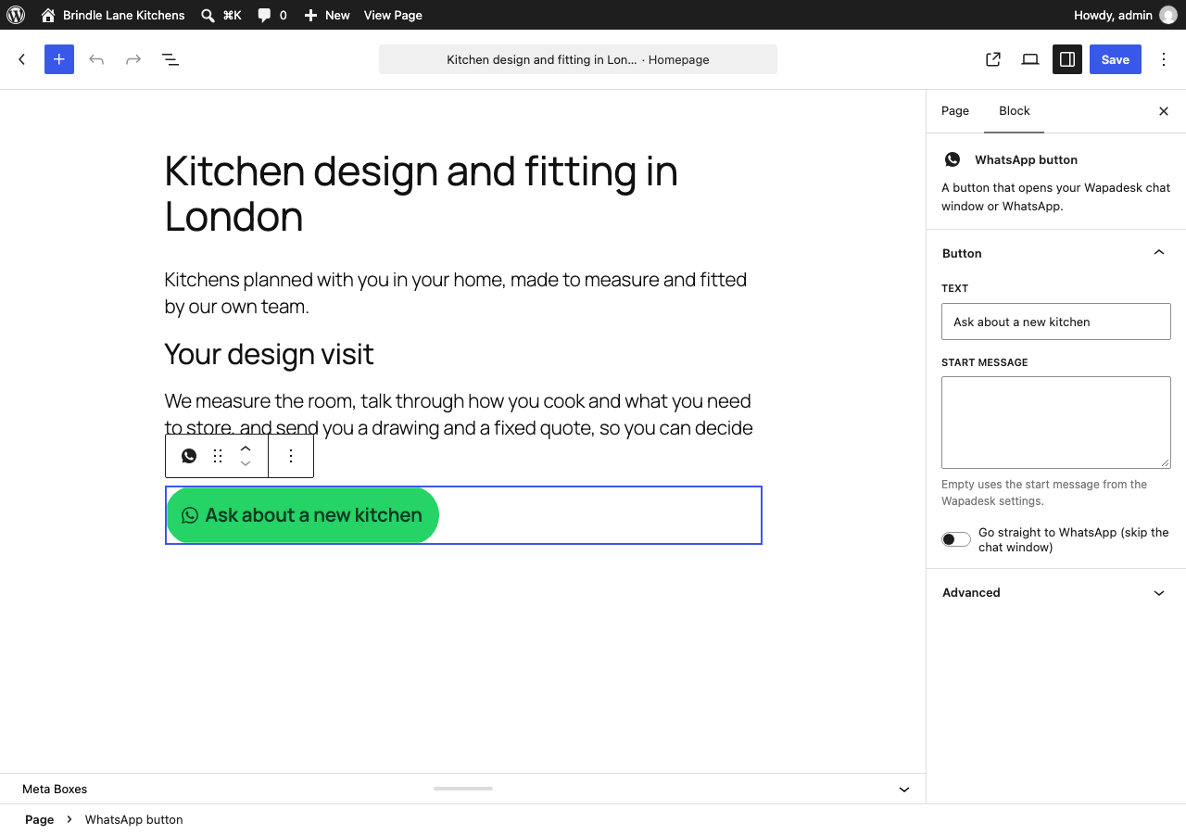
Task: Click View Page in admin bar
Action: [393, 15]
